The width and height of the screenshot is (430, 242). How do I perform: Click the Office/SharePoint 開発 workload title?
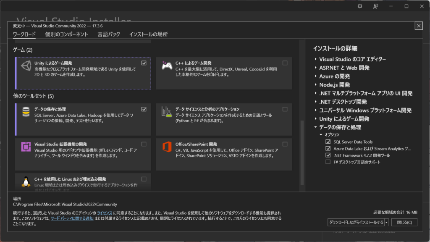tap(196, 144)
